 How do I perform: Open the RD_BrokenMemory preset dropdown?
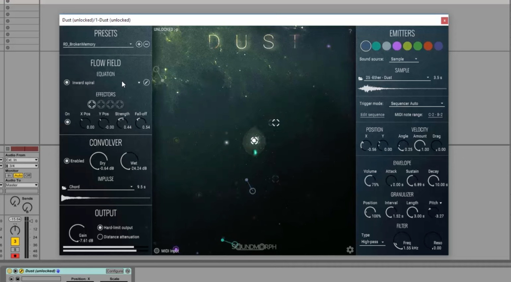[97, 44]
